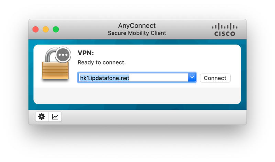Click the vertical bars above the cisco wordmark
275x162 pixels.
tap(225, 26)
